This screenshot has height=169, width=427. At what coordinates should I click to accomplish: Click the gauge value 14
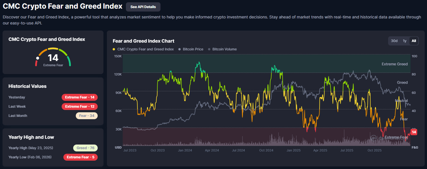click(x=53, y=57)
